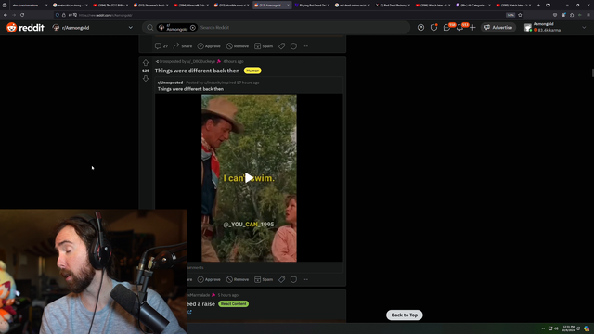Play the 'I can't swim' video
The image size is (594, 334).
coord(249,178)
